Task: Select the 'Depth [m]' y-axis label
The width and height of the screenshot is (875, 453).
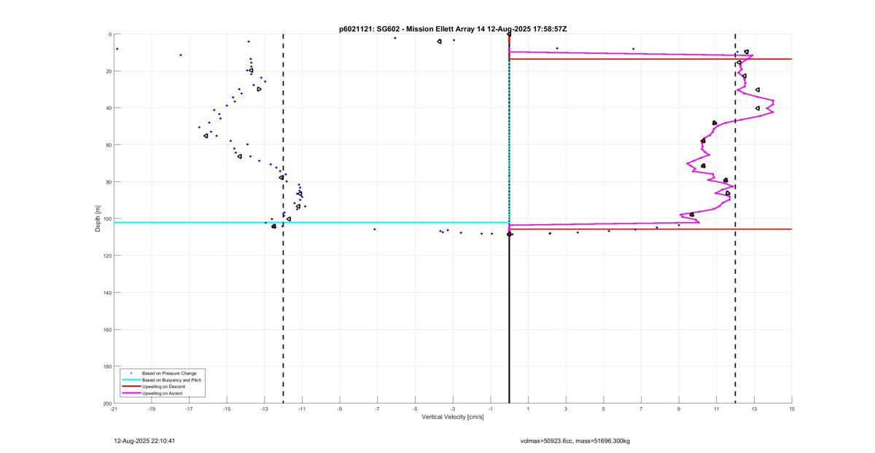Action: point(97,218)
